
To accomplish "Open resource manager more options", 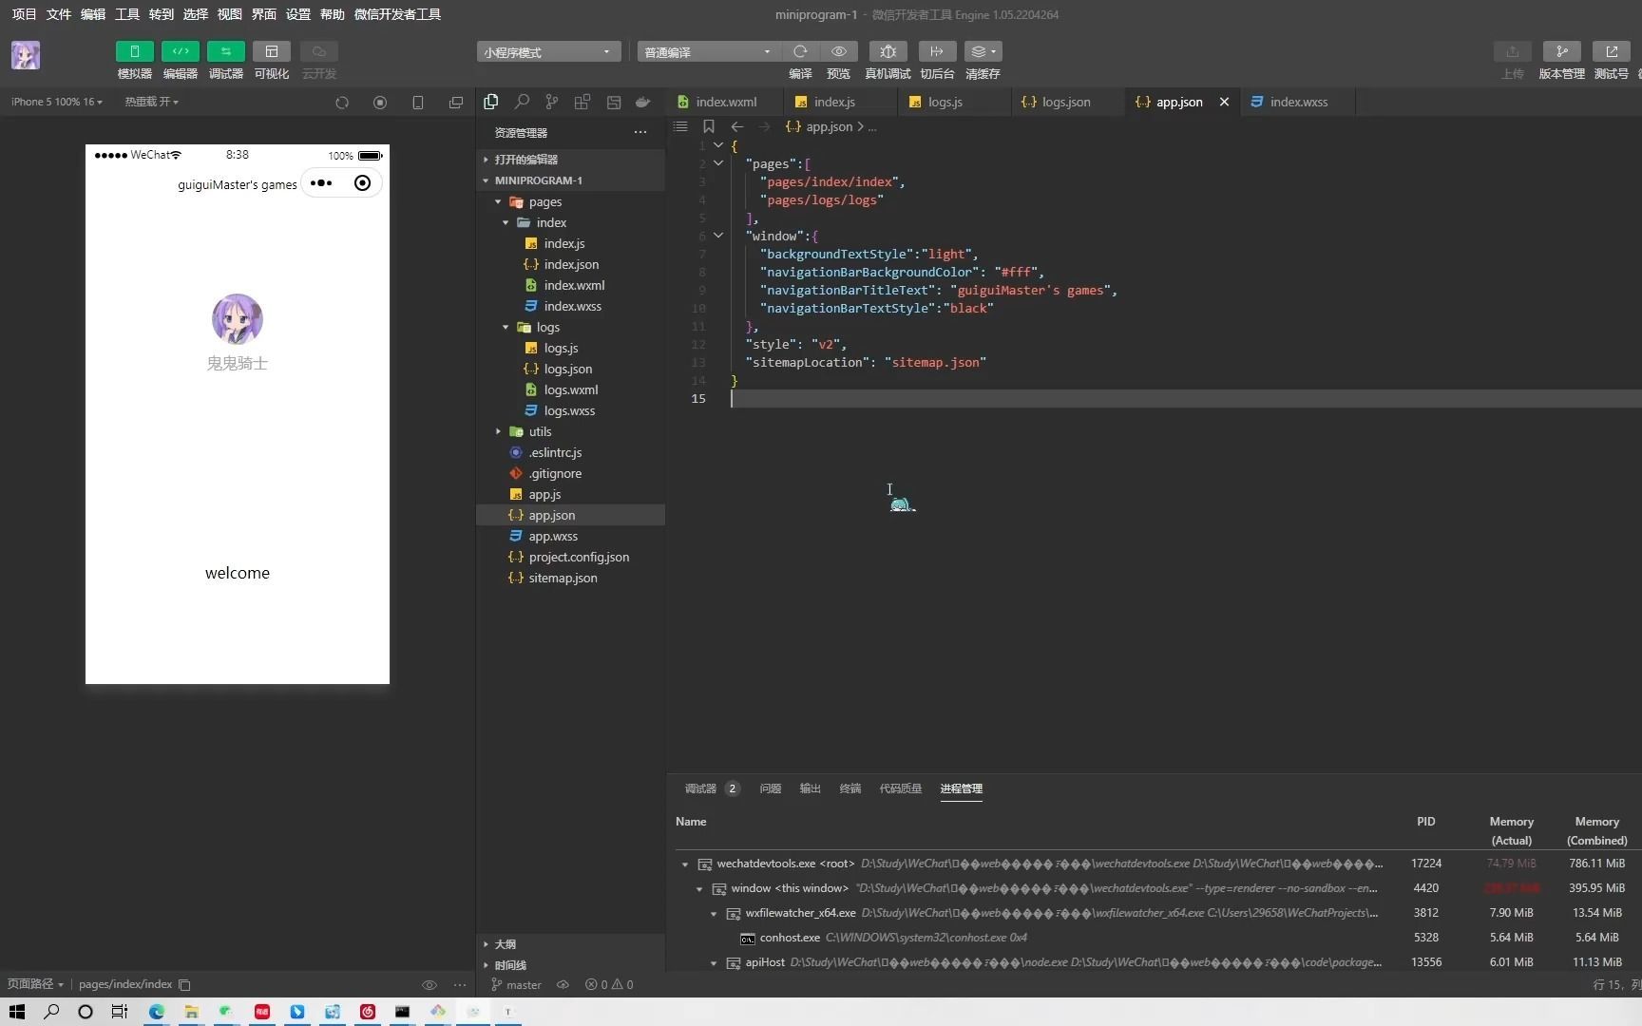I will pos(640,132).
